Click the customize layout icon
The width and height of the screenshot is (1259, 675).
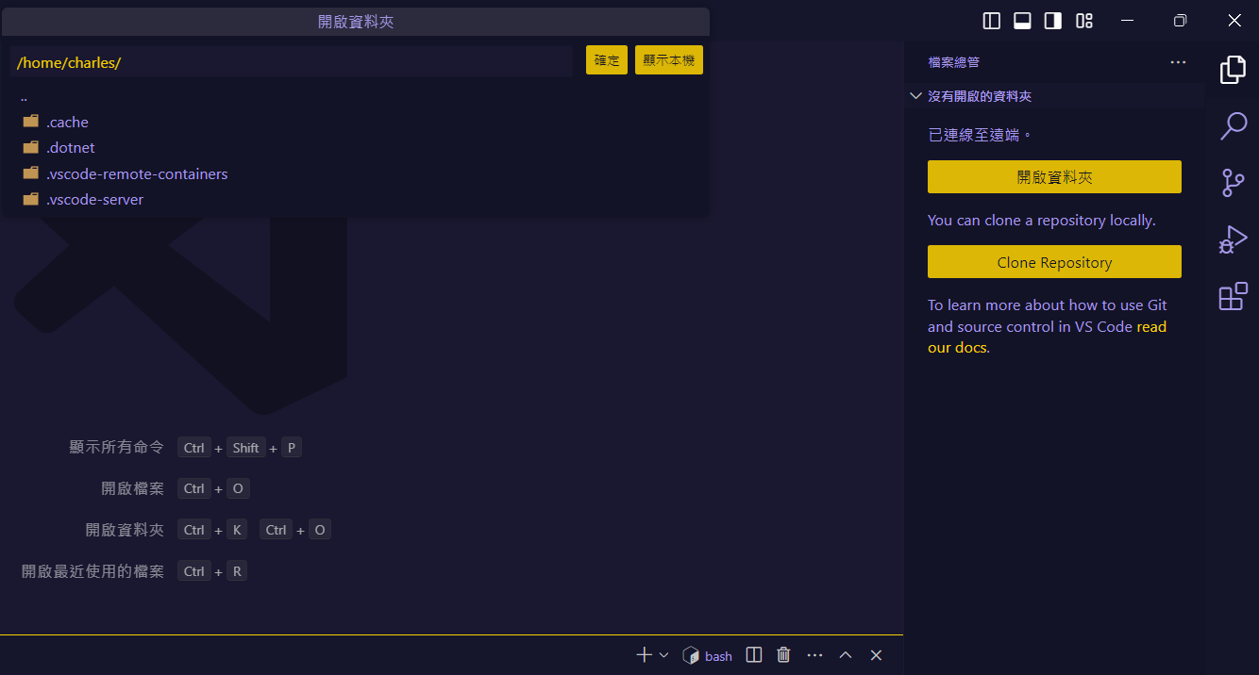[1084, 21]
